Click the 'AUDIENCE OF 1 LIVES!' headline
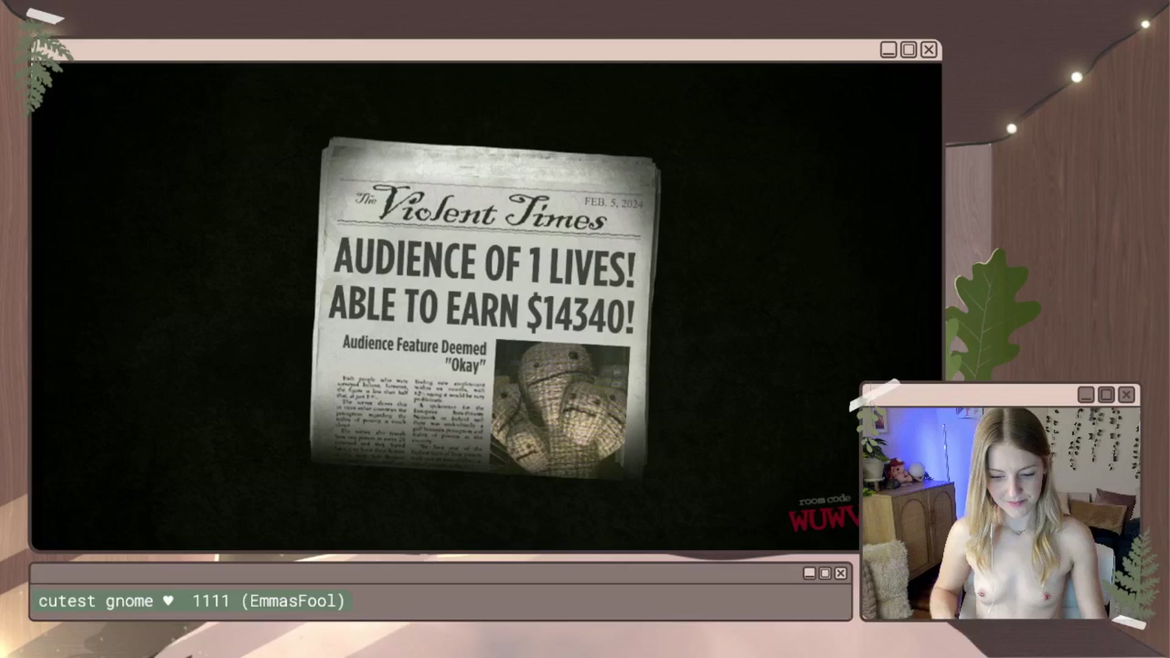This screenshot has width=1170, height=658. tap(484, 263)
